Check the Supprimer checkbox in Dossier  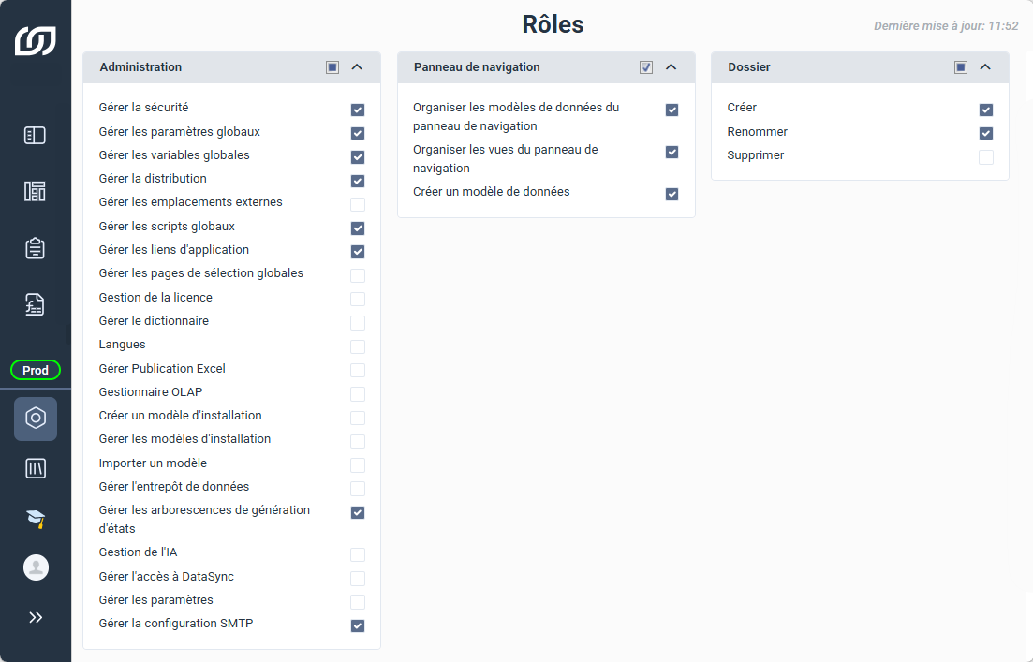986,156
